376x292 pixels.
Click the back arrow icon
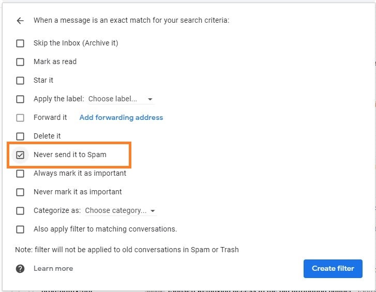20,21
